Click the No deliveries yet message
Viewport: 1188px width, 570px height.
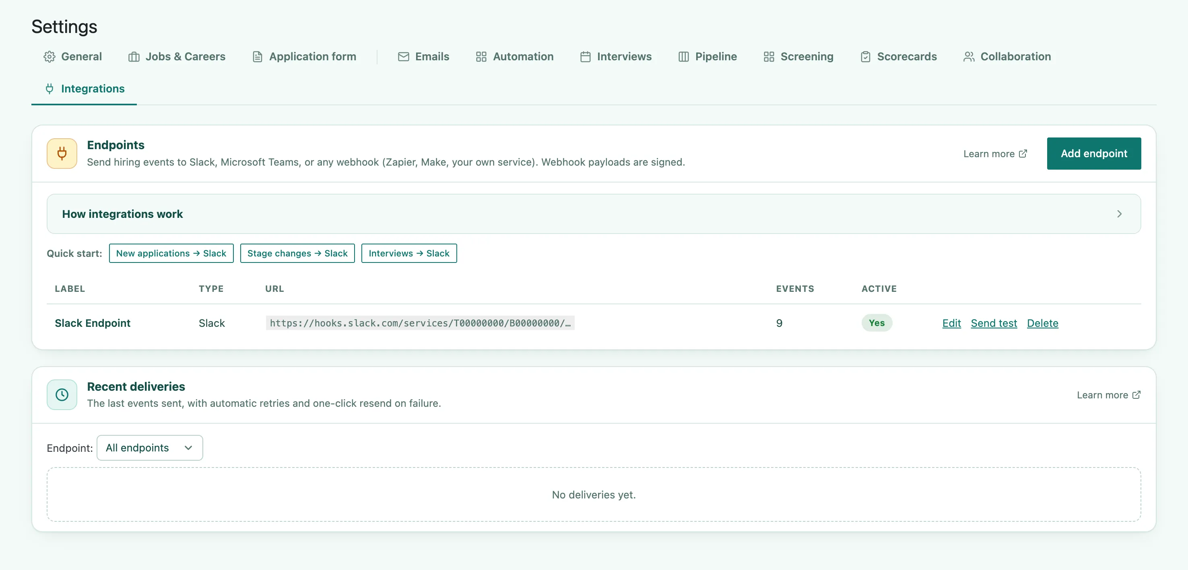[x=594, y=494]
